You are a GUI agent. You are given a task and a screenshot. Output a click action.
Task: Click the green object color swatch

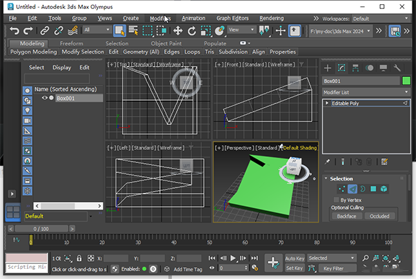click(x=406, y=81)
